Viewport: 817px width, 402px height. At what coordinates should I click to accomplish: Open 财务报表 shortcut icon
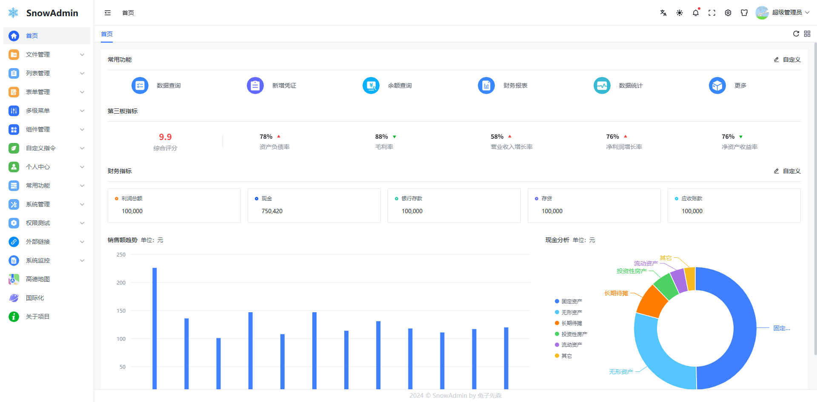tap(486, 86)
